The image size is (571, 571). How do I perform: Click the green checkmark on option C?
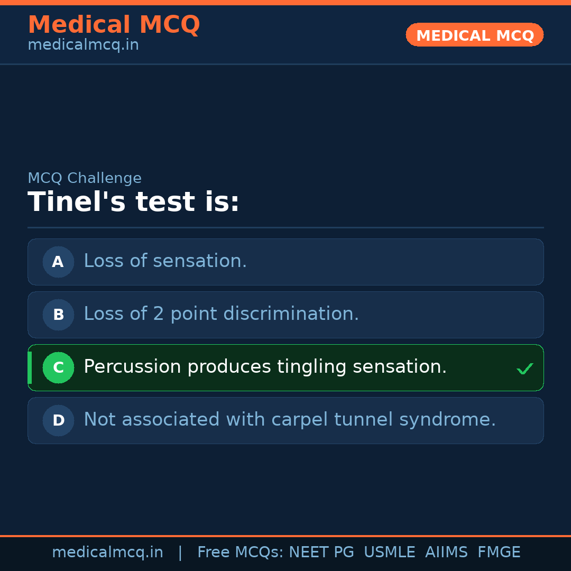[524, 369]
